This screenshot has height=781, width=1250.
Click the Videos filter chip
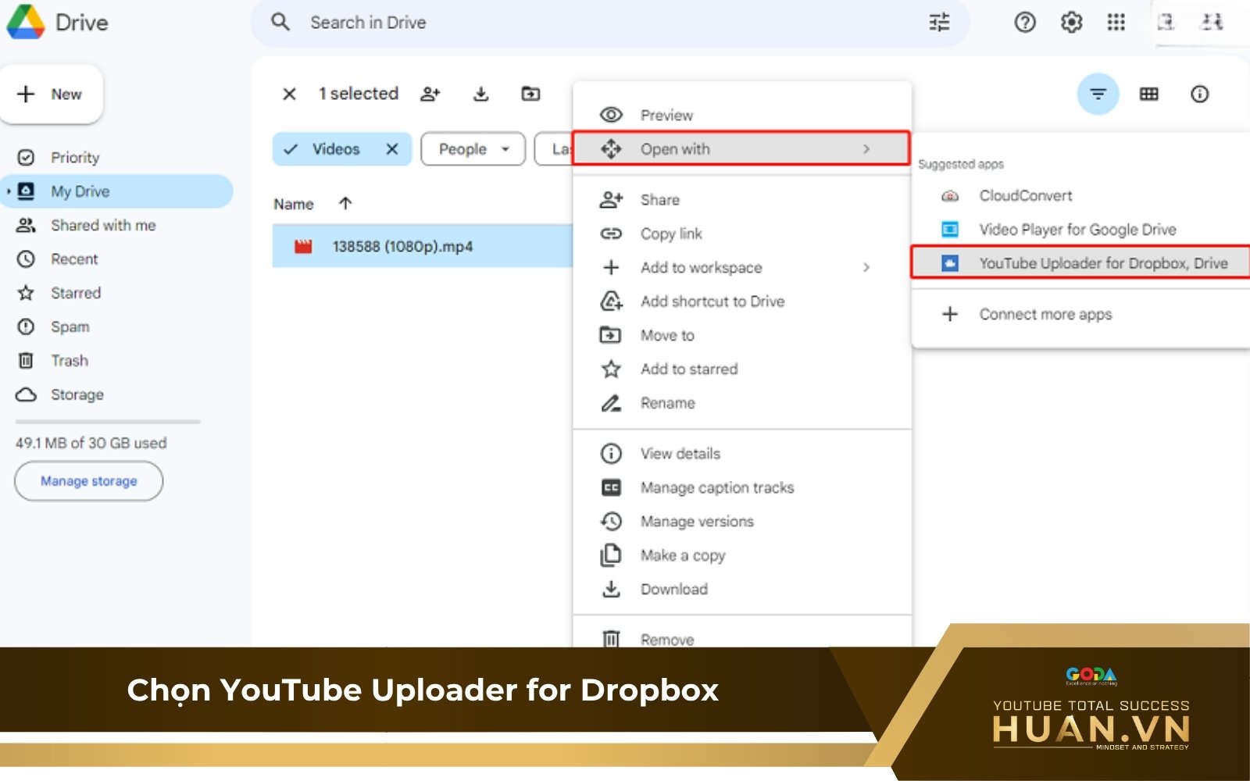(x=341, y=149)
